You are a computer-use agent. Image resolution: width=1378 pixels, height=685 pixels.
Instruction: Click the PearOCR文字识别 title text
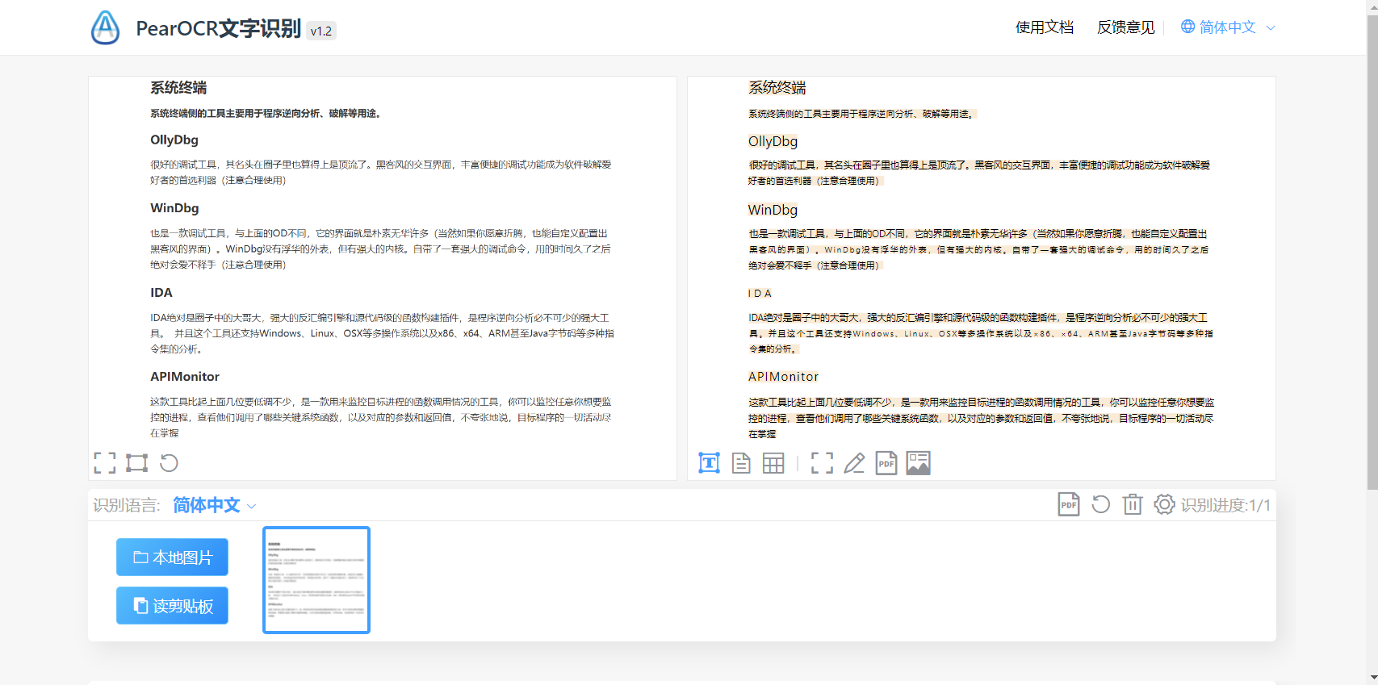coord(218,28)
